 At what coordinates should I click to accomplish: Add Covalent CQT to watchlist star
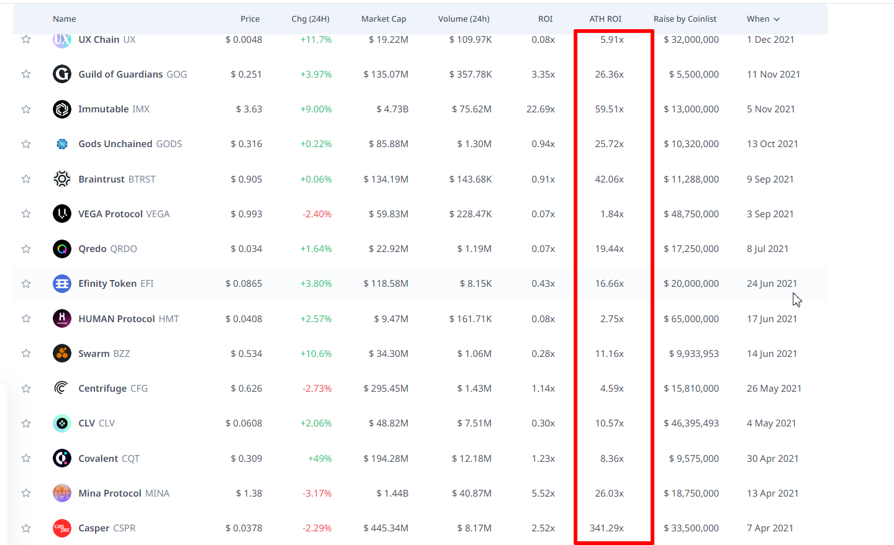pyautogui.click(x=26, y=459)
